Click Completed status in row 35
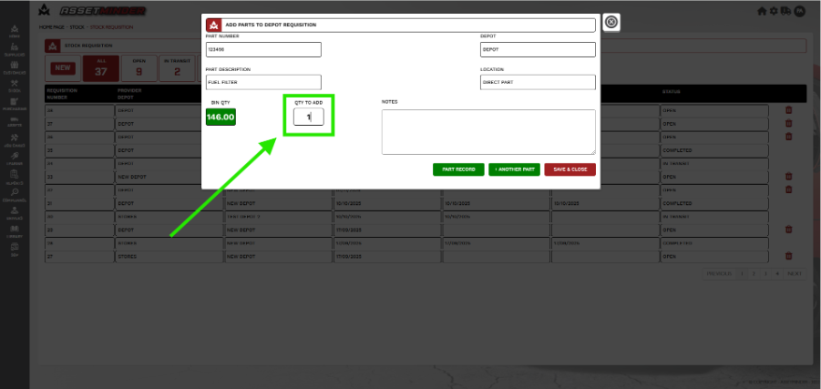821x389 pixels. point(714,150)
